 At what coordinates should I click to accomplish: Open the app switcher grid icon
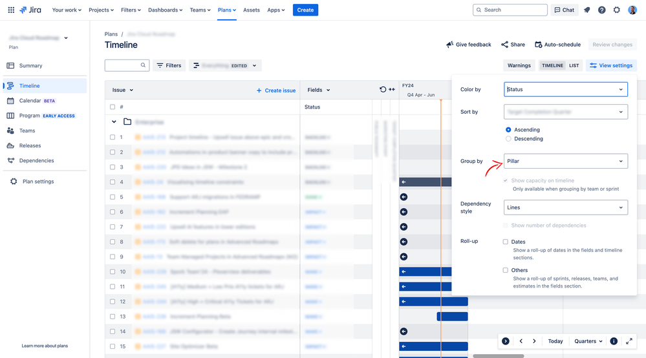pos(11,10)
